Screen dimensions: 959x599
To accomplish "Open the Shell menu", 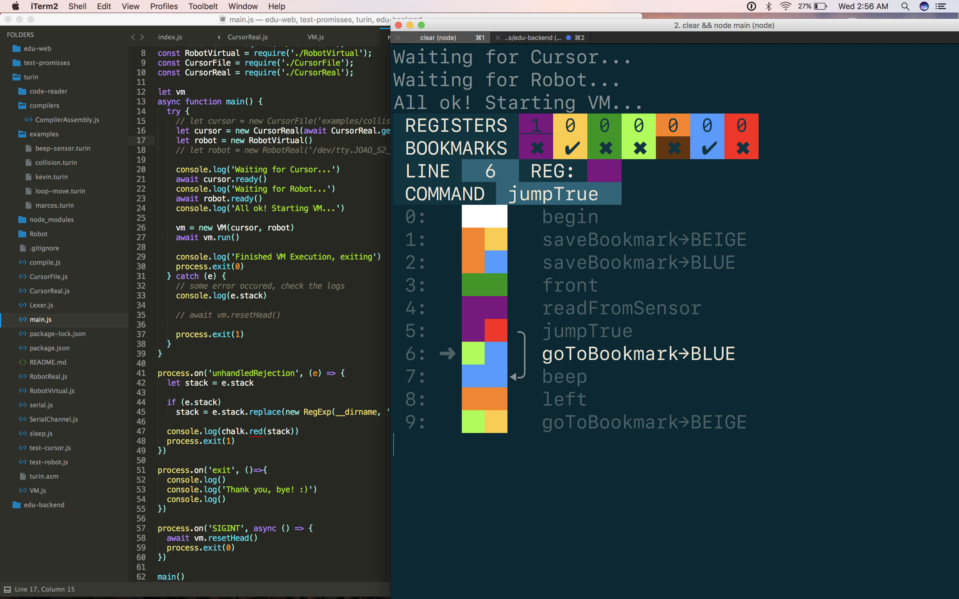I will pos(77,6).
